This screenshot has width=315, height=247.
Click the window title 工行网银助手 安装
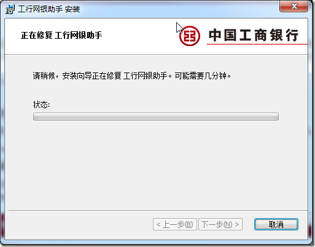tap(49, 9)
